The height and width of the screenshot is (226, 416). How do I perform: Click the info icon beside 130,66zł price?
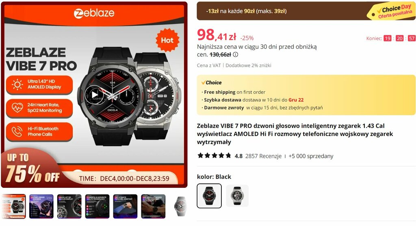235,55
